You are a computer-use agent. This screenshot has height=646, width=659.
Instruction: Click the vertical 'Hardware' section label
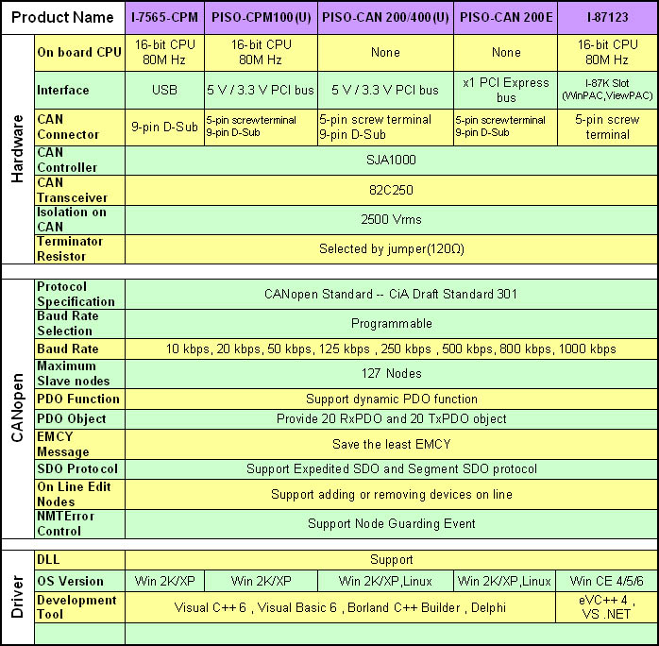(18, 149)
